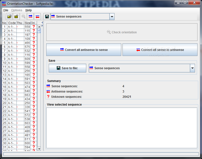Click the question mark orientation icon in row 30
The height and width of the screenshot is (159, 202).
pyautogui.click(x=34, y=143)
